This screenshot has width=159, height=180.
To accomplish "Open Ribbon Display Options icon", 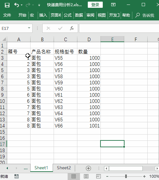I will tap(113, 5).
